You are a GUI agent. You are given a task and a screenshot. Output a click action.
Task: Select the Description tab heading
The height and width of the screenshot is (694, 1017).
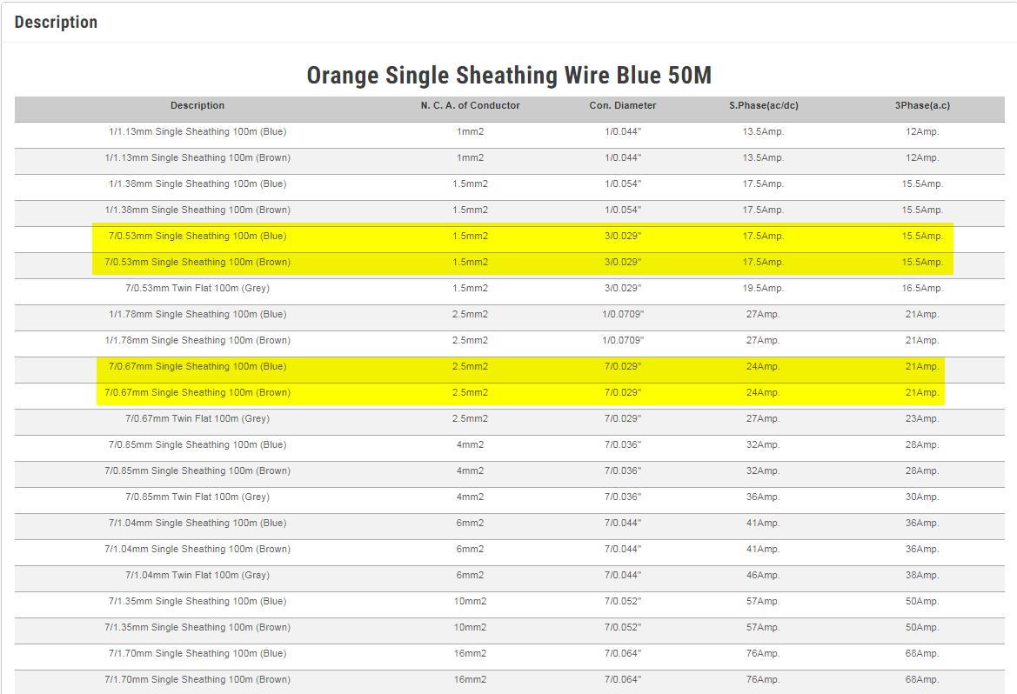click(x=56, y=22)
